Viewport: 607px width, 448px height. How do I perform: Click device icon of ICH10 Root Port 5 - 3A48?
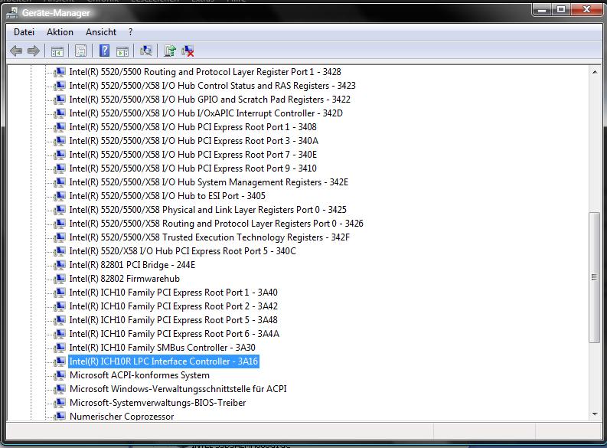[60, 320]
